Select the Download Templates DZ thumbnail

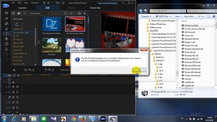pos(52,24)
